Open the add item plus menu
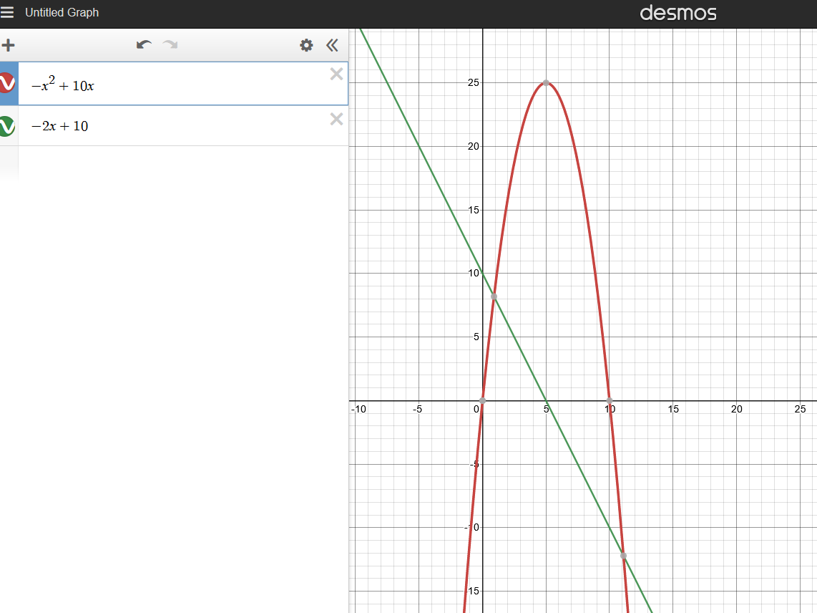Image resolution: width=817 pixels, height=613 pixels. [x=8, y=46]
